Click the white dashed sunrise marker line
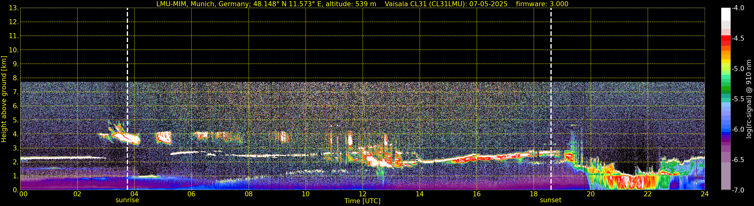The height and width of the screenshot is (206, 754). [x=127, y=99]
